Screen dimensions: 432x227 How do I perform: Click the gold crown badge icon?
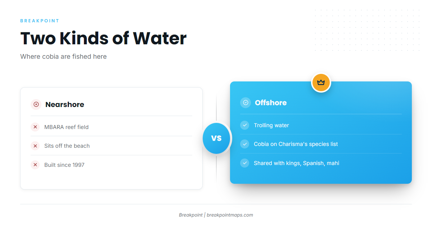(321, 83)
